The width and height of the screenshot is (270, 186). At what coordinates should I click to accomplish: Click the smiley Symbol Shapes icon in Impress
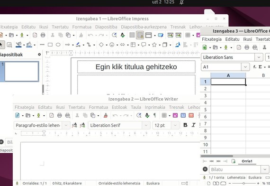click(112, 45)
